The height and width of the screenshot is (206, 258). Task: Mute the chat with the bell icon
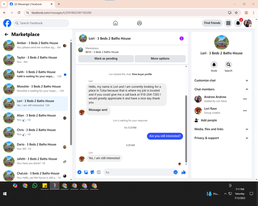coord(214,64)
